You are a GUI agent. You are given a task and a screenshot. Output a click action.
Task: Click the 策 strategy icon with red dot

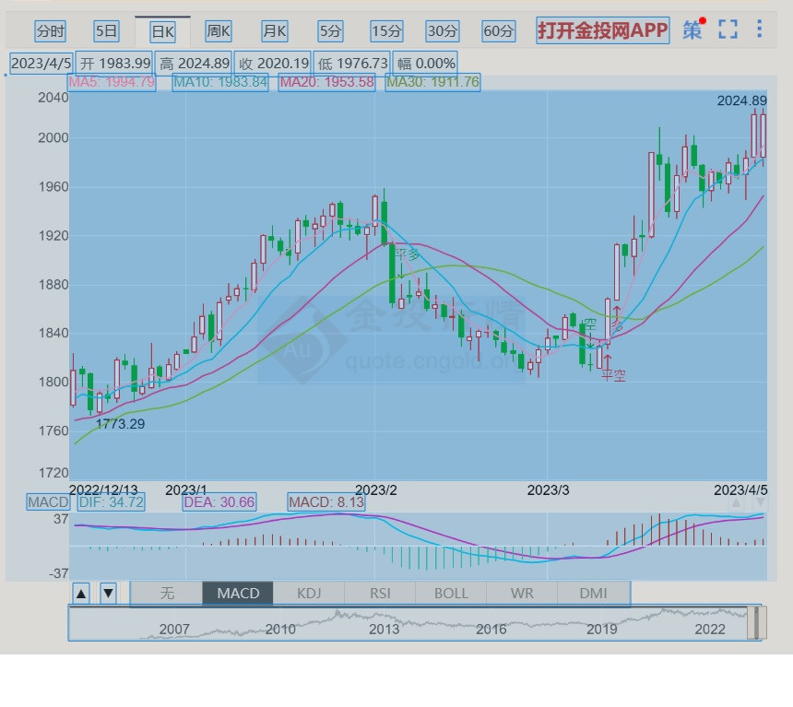point(692,29)
